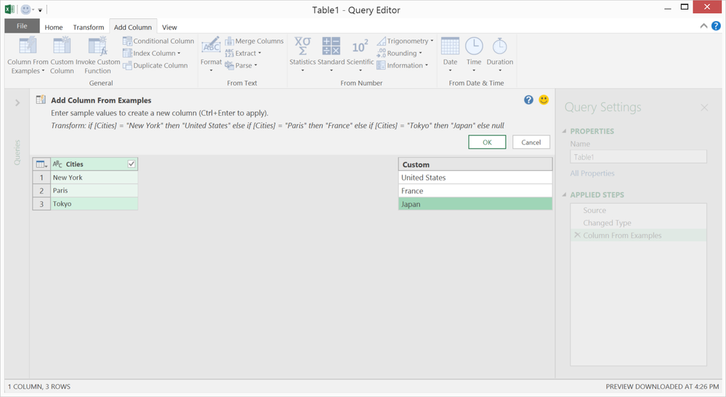
Task: Select the Add Column tab
Action: click(x=133, y=28)
